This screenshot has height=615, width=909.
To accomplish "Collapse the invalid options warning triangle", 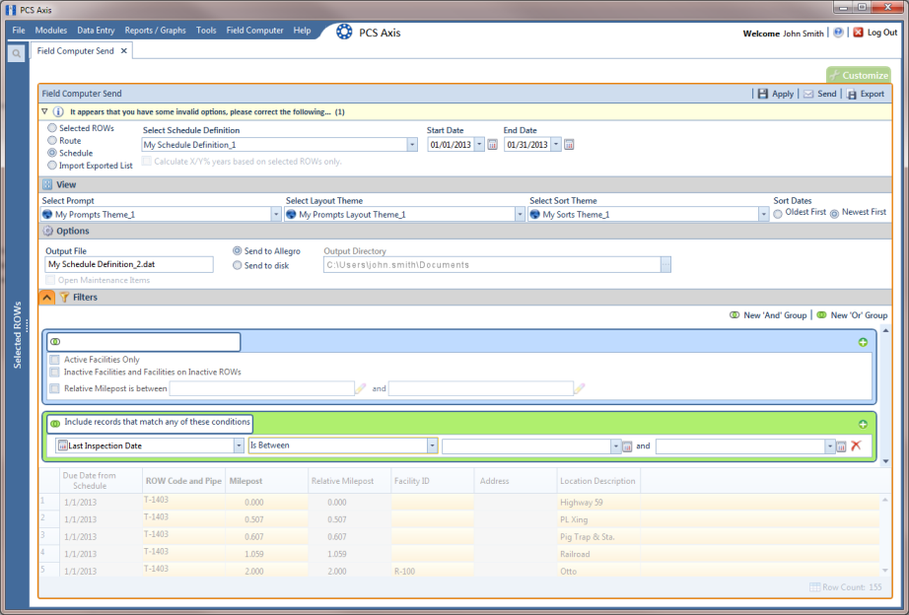I will tap(44, 111).
